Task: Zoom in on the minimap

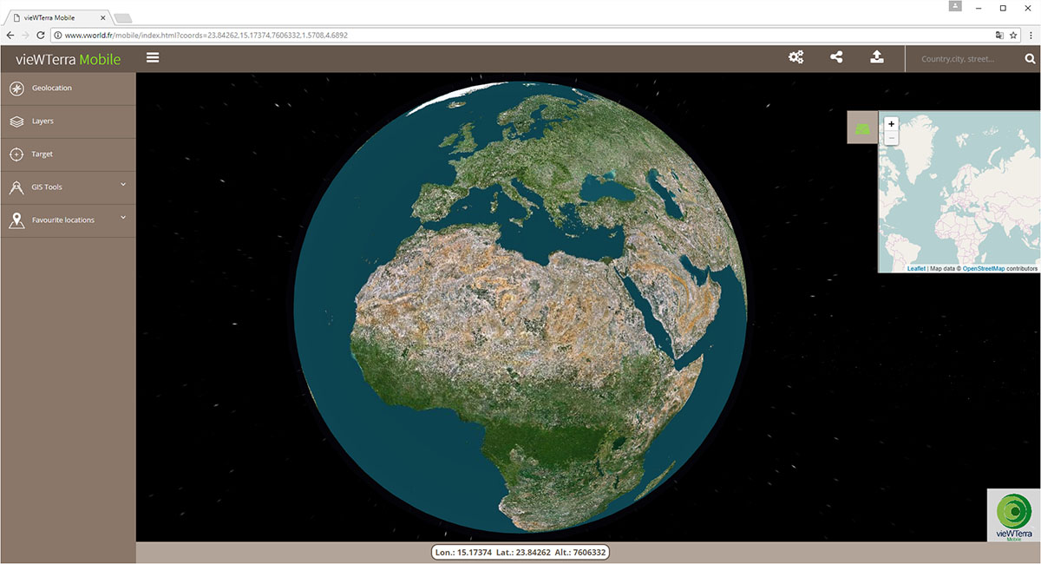Action: click(x=891, y=124)
